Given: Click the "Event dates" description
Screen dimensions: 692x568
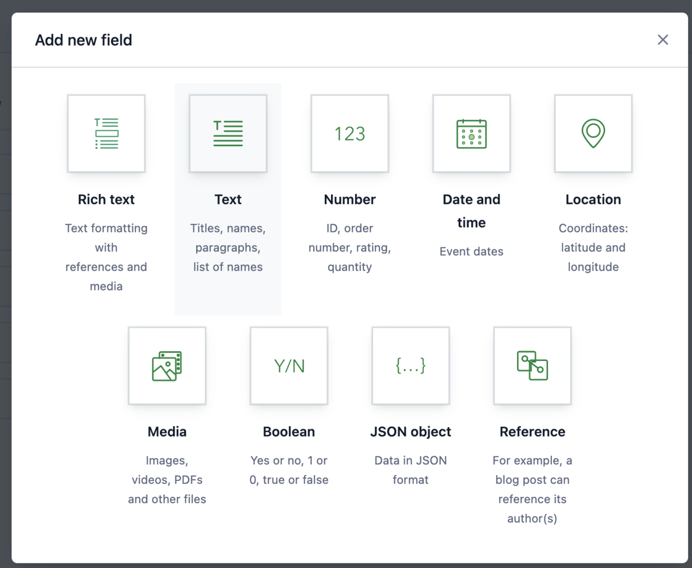Looking at the screenshot, I should click(x=472, y=252).
